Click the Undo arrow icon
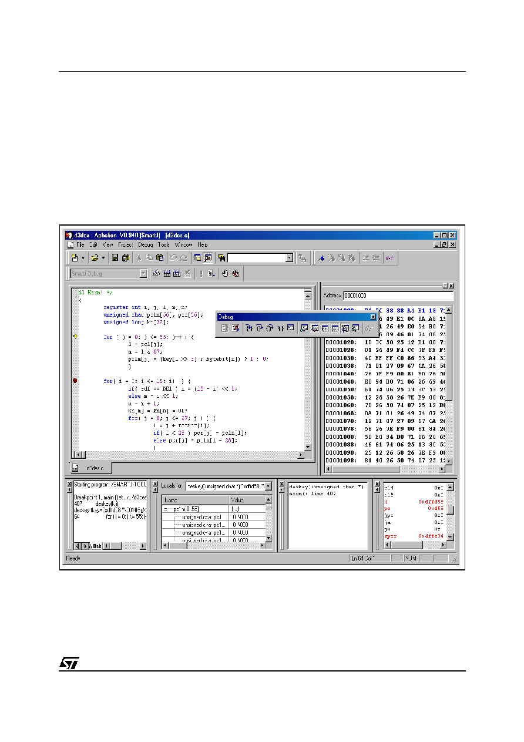The image size is (524, 742). 173,257
